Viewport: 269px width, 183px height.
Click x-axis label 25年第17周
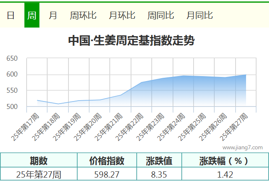[x=25, y=127]
